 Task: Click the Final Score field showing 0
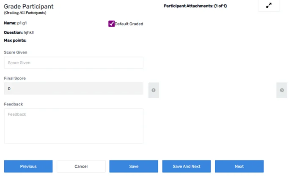tap(74, 89)
